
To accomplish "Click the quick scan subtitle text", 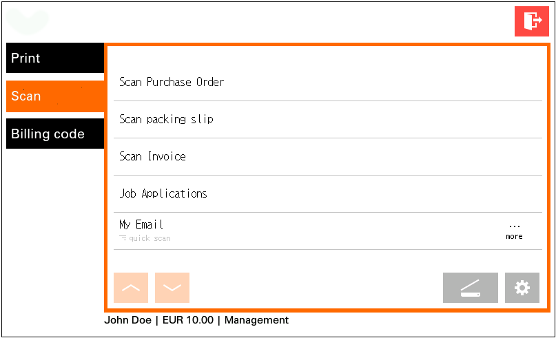I will pos(150,238).
